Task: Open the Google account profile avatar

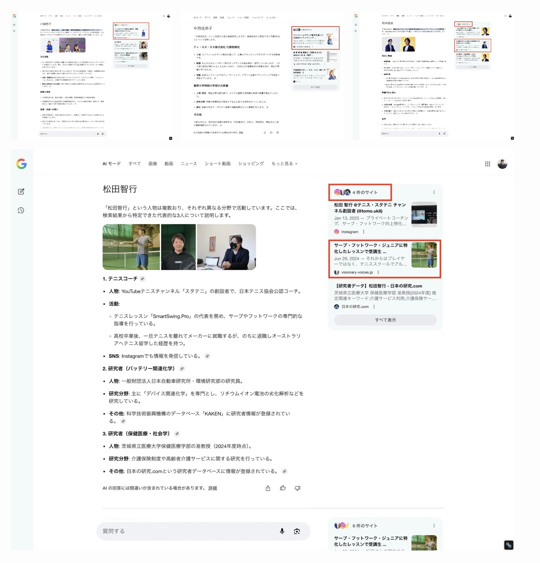Action: [x=502, y=164]
